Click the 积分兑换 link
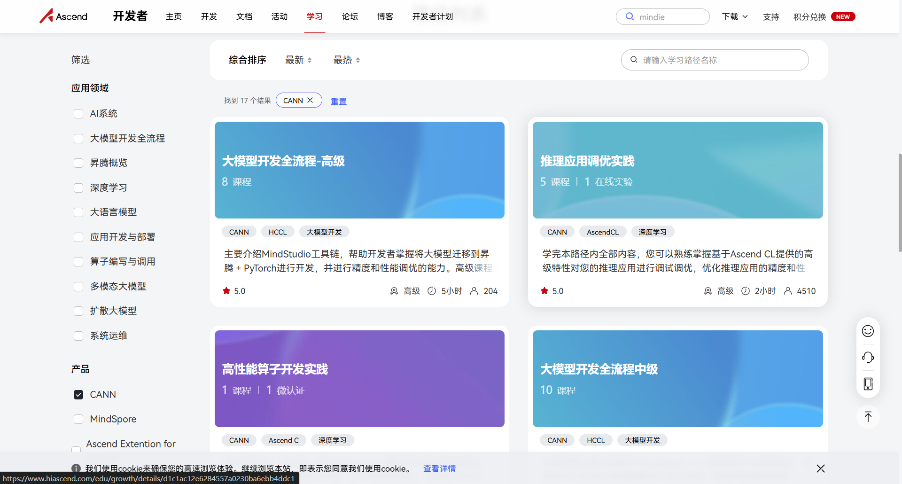 coord(809,16)
